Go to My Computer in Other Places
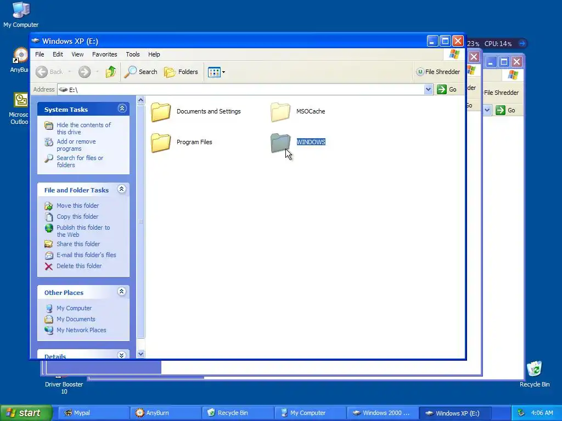 click(74, 308)
